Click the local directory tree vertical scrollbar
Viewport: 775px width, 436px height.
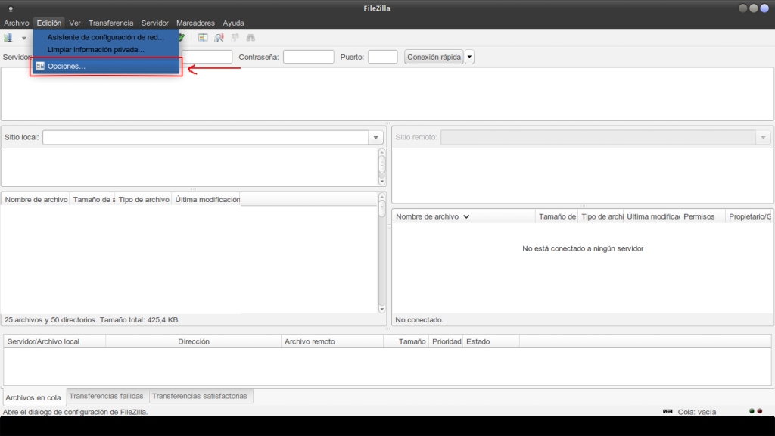click(382, 165)
